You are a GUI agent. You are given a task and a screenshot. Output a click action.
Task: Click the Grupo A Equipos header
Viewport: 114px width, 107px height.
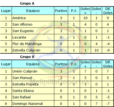tap(33, 11)
